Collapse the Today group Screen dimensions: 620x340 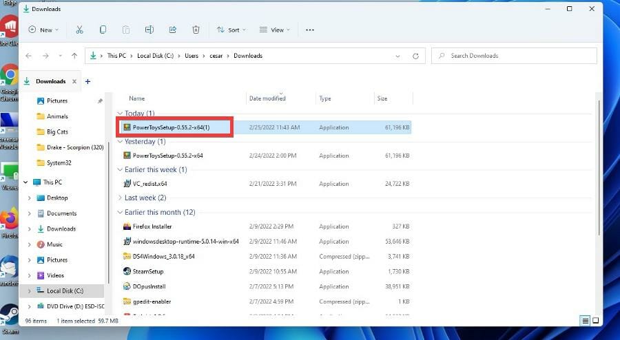[x=120, y=114]
